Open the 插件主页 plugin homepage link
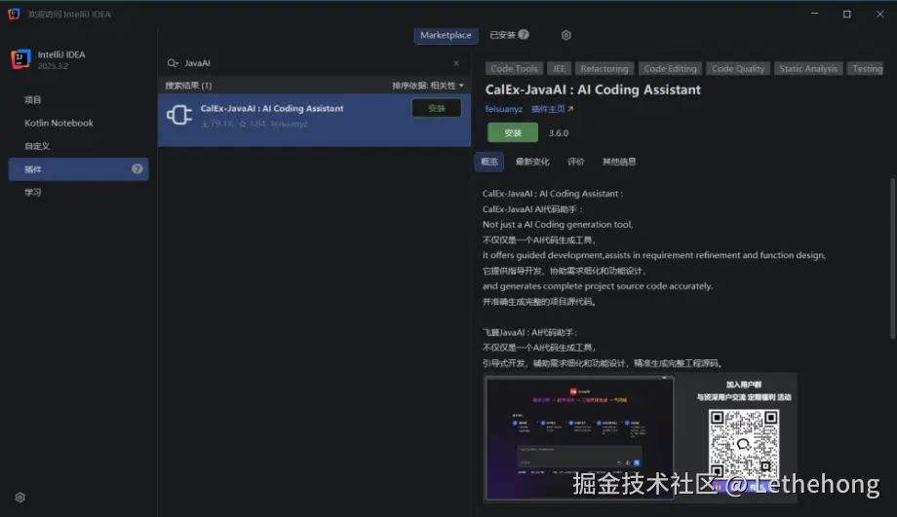The height and width of the screenshot is (517, 897). (x=552, y=109)
